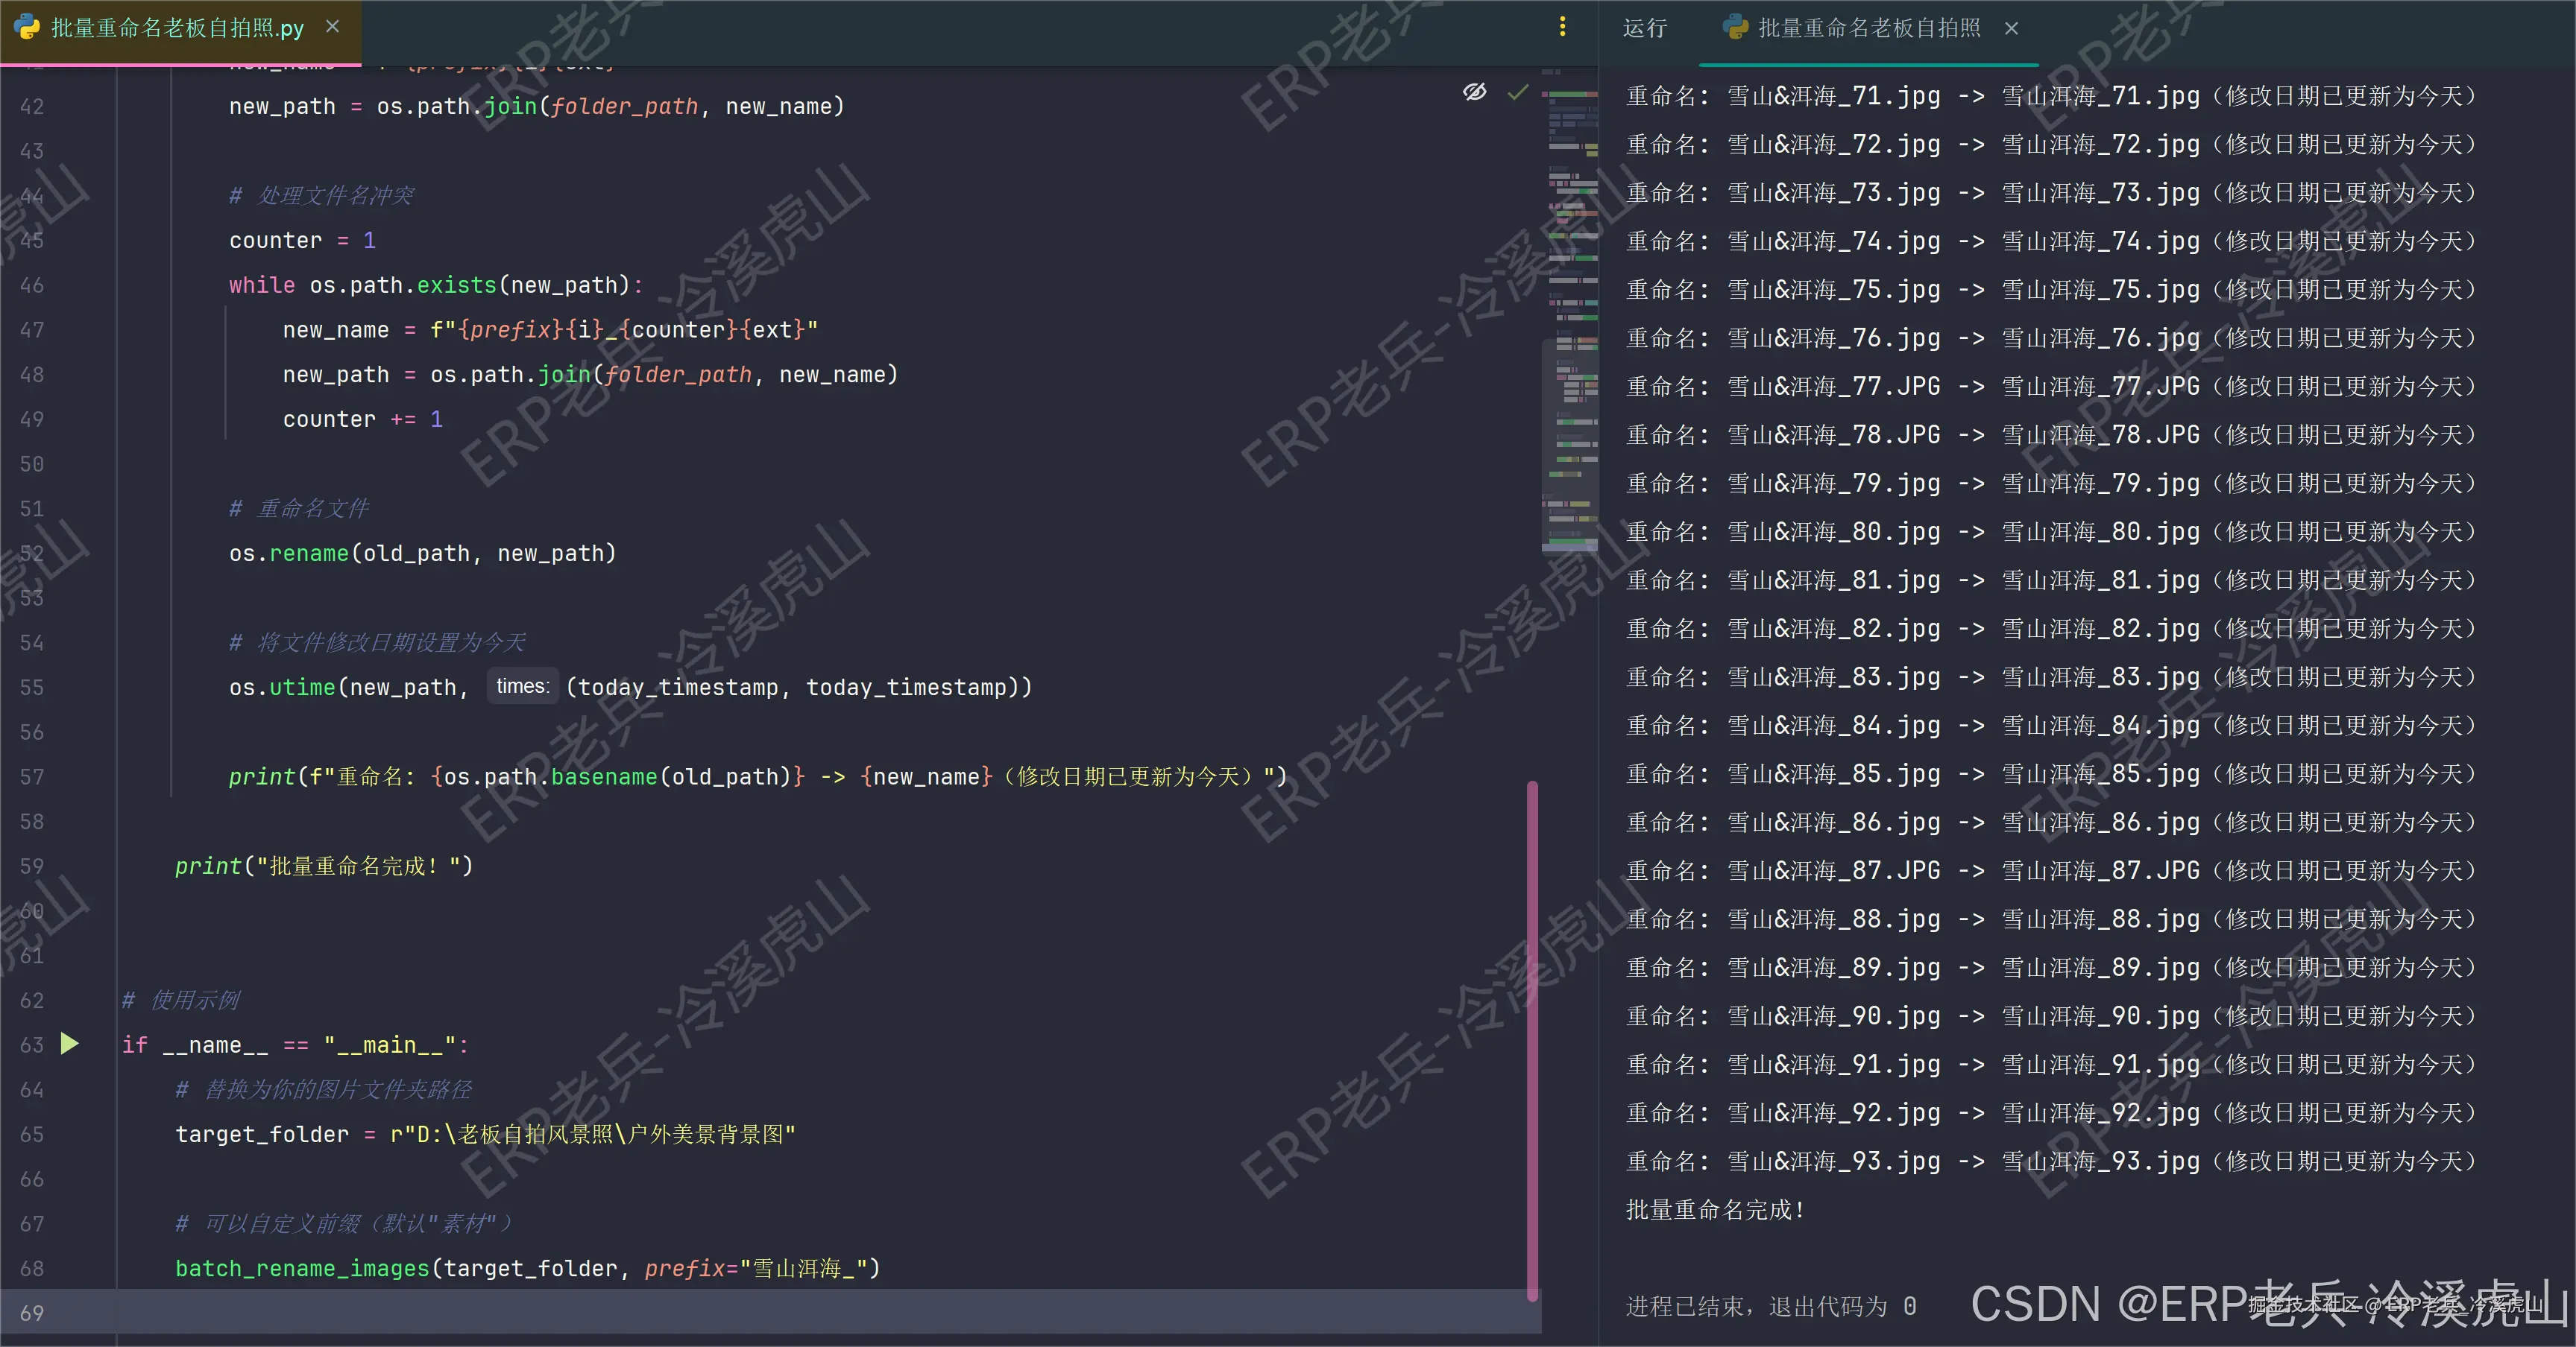Click the pink editor vertical scrollbar
The height and width of the screenshot is (1347, 2576).
click(1532, 1039)
